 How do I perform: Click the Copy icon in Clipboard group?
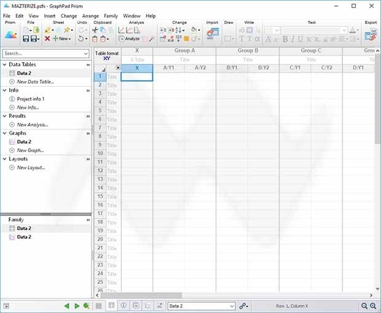click(103, 30)
